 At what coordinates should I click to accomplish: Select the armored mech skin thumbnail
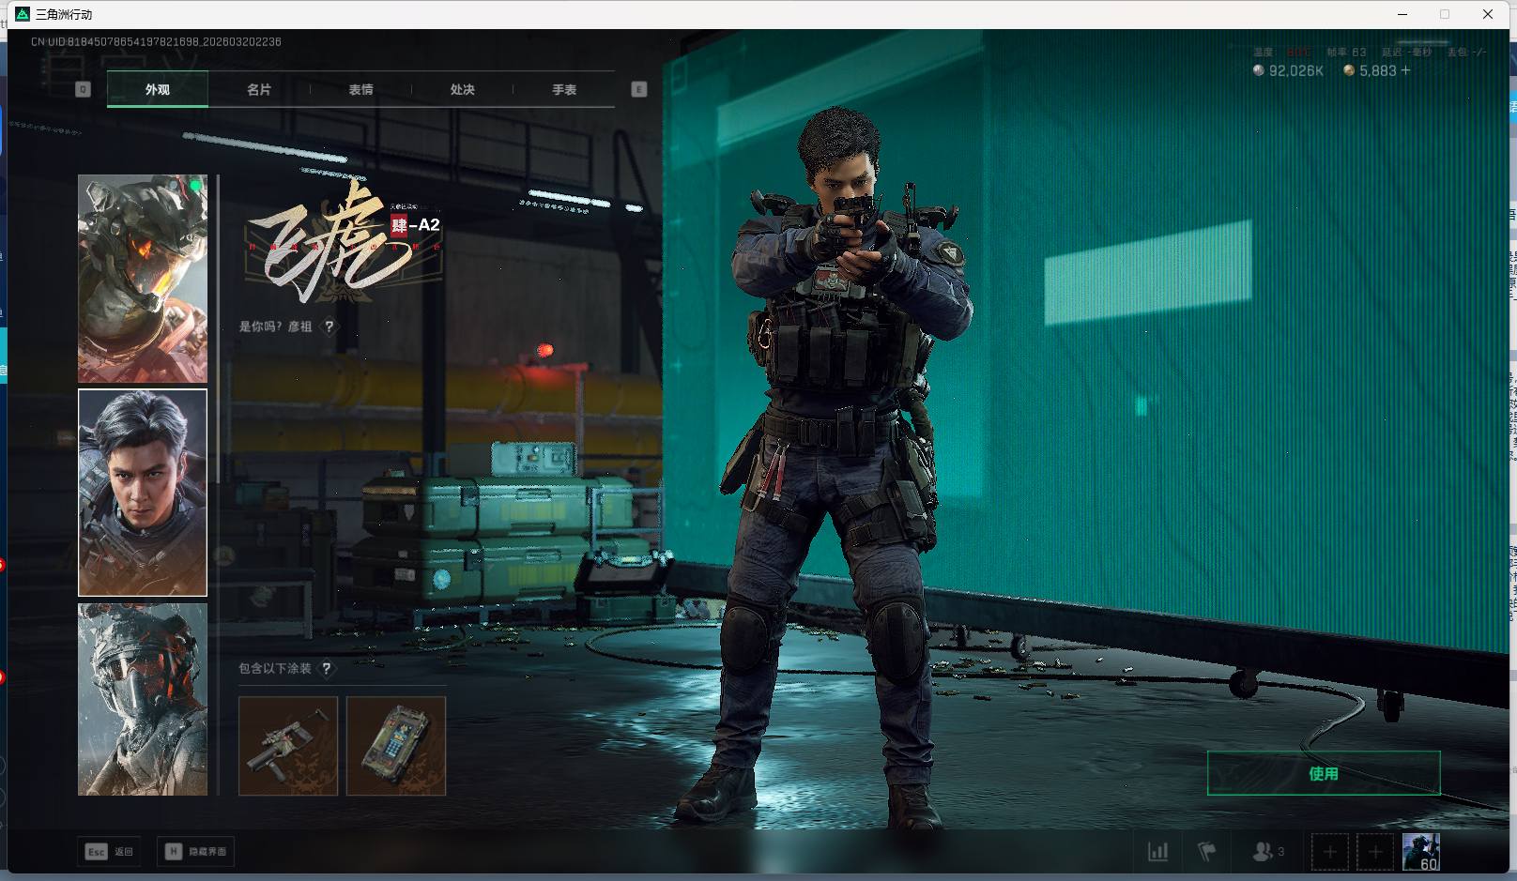click(x=143, y=279)
